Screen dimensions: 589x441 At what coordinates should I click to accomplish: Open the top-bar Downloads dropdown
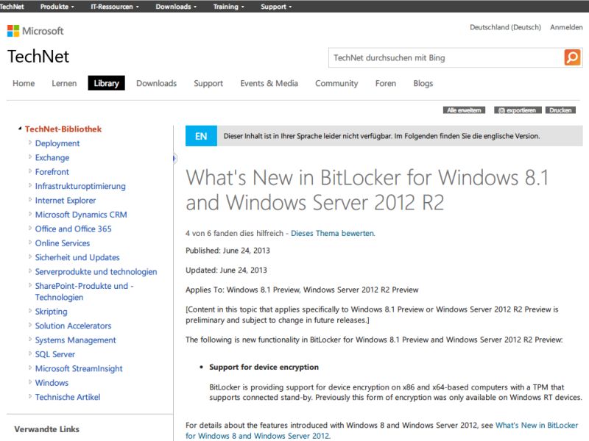(x=176, y=7)
